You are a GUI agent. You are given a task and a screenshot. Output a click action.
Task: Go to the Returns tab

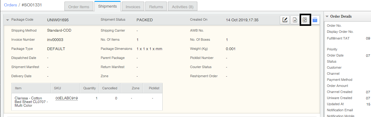(156, 7)
